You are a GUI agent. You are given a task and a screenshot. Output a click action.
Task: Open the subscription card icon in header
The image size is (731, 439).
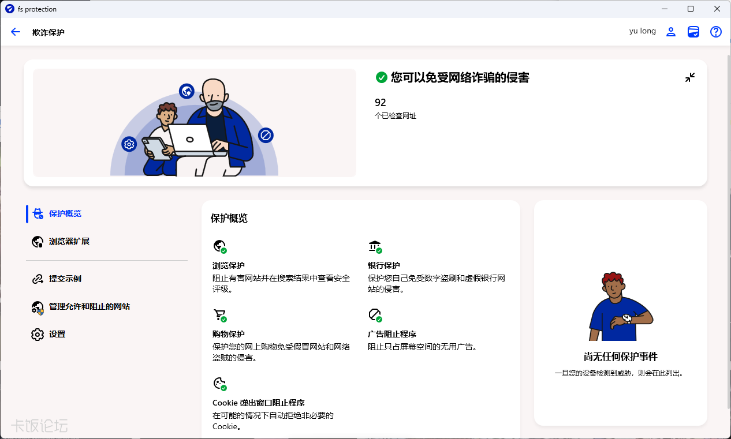click(693, 32)
